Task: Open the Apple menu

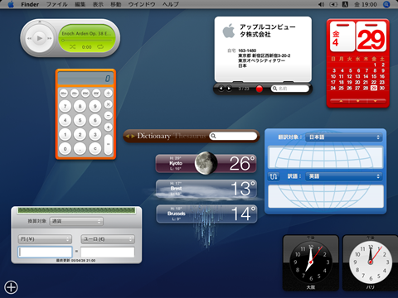Action: tap(11, 4)
